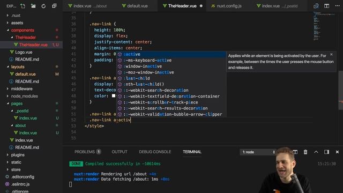Switch to the index.vue about tab
343x193 pixels.
pyautogui.click(x=87, y=6)
